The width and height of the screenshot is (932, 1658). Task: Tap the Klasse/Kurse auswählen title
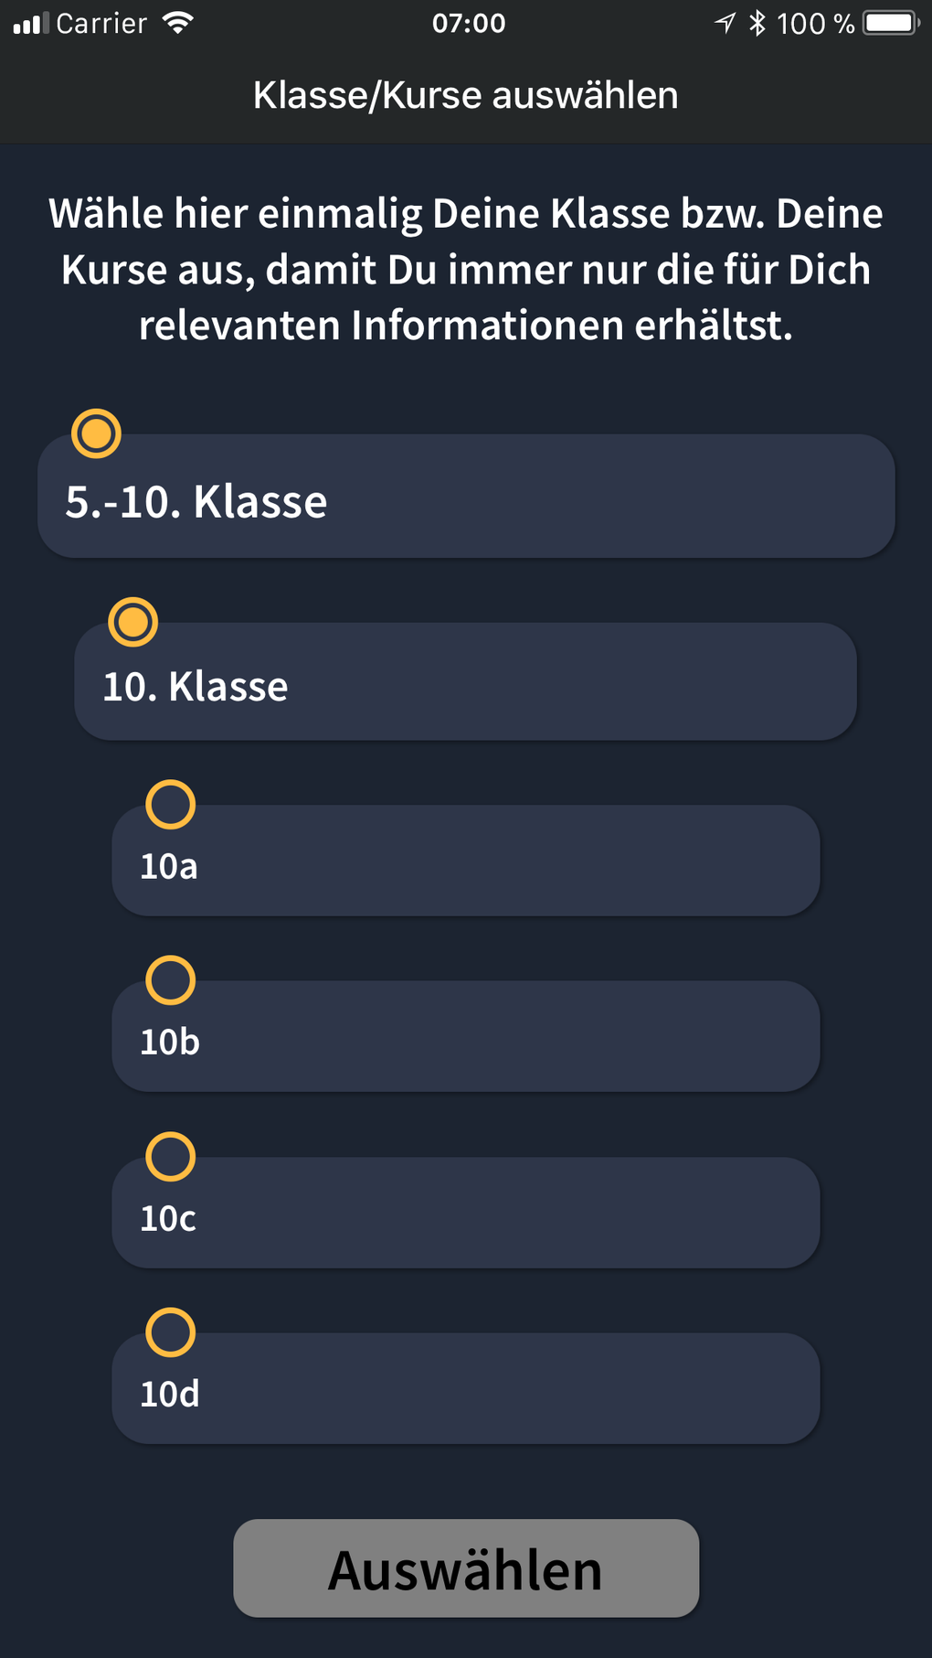[466, 95]
